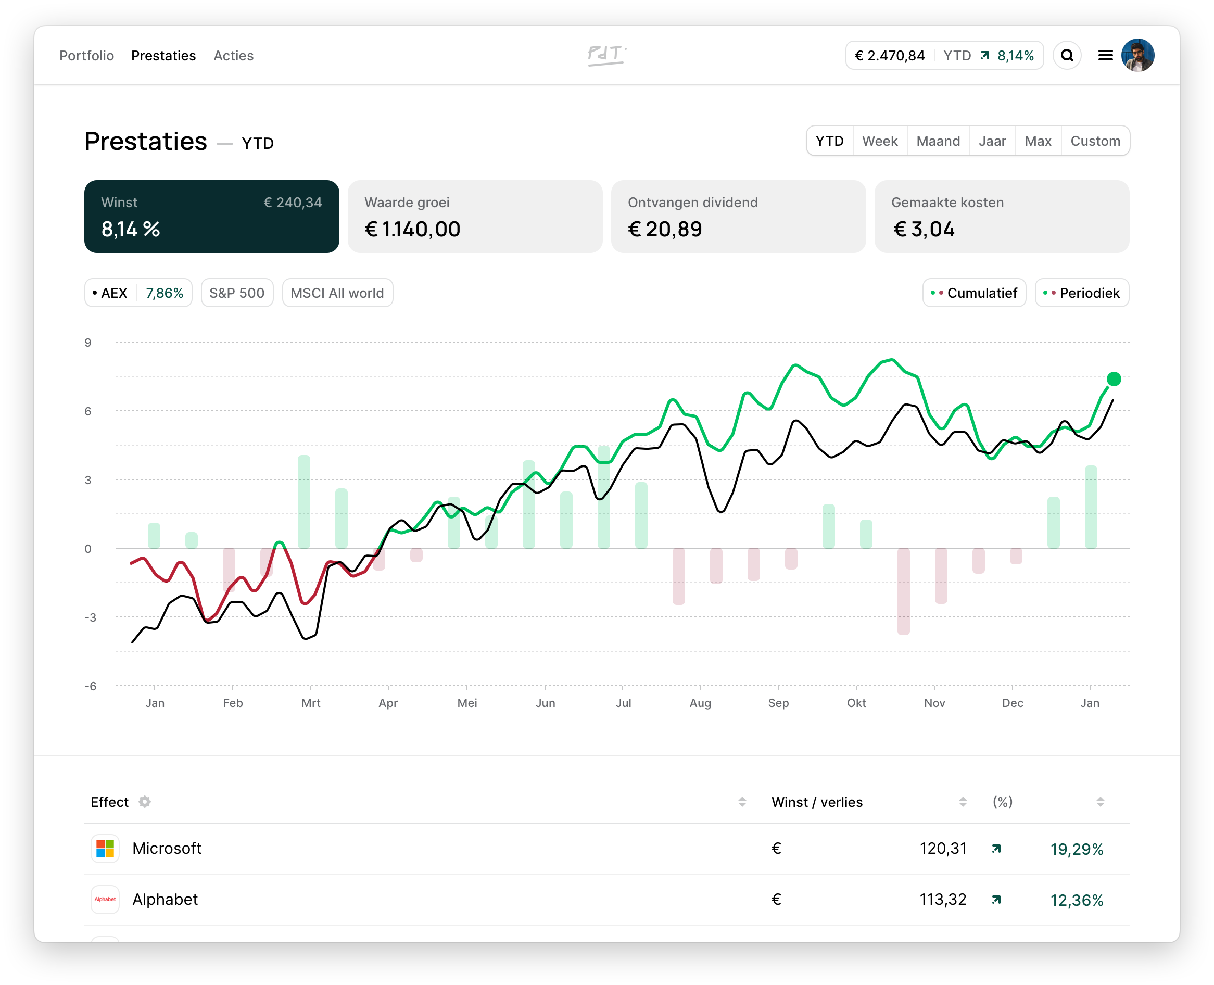Go to the Acties page
Image resolution: width=1214 pixels, height=985 pixels.
tap(233, 55)
